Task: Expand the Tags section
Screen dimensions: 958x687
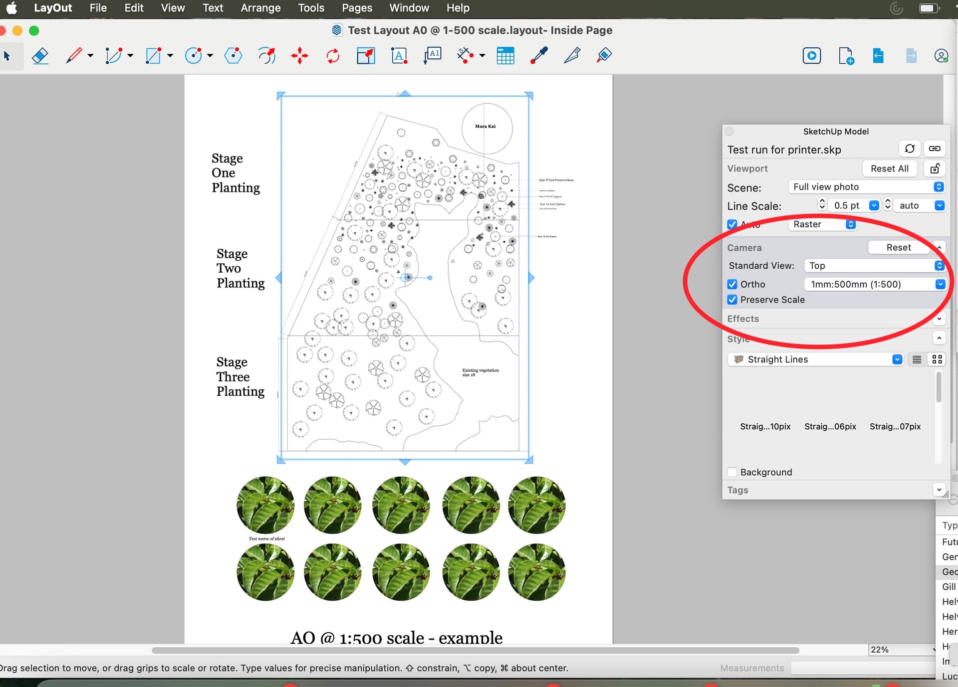Action: click(x=939, y=490)
